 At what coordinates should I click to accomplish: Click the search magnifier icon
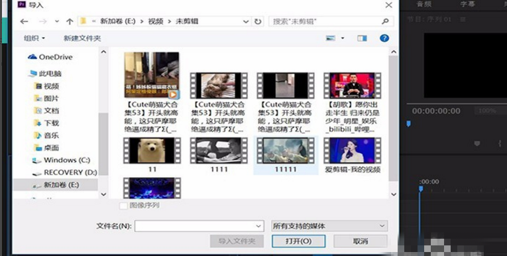(385, 21)
